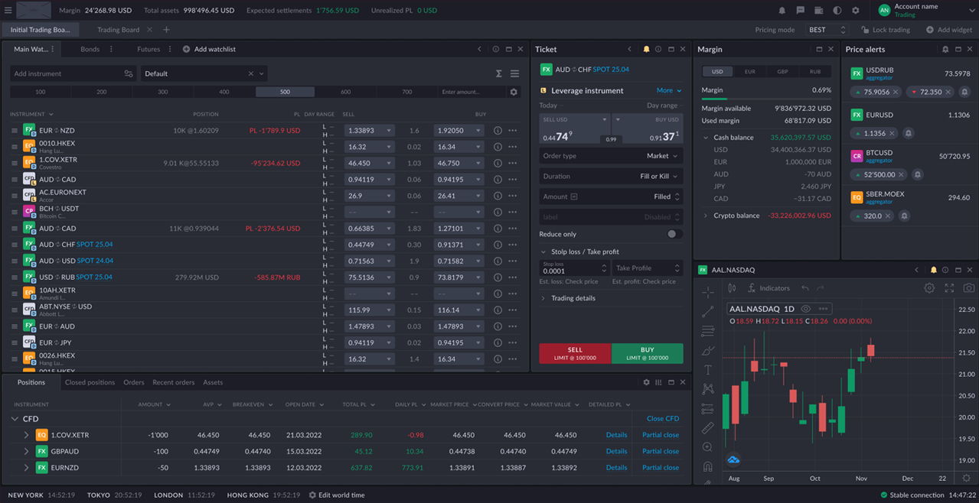
Task: Toggle visibility eye icon on AAL.NASDAQ chart
Action: tap(805, 309)
